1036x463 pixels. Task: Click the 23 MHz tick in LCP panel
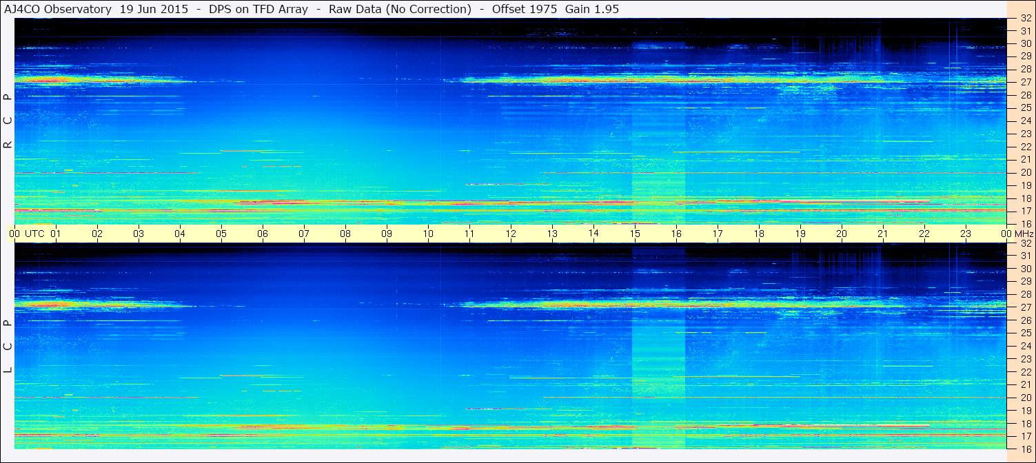coord(1026,359)
